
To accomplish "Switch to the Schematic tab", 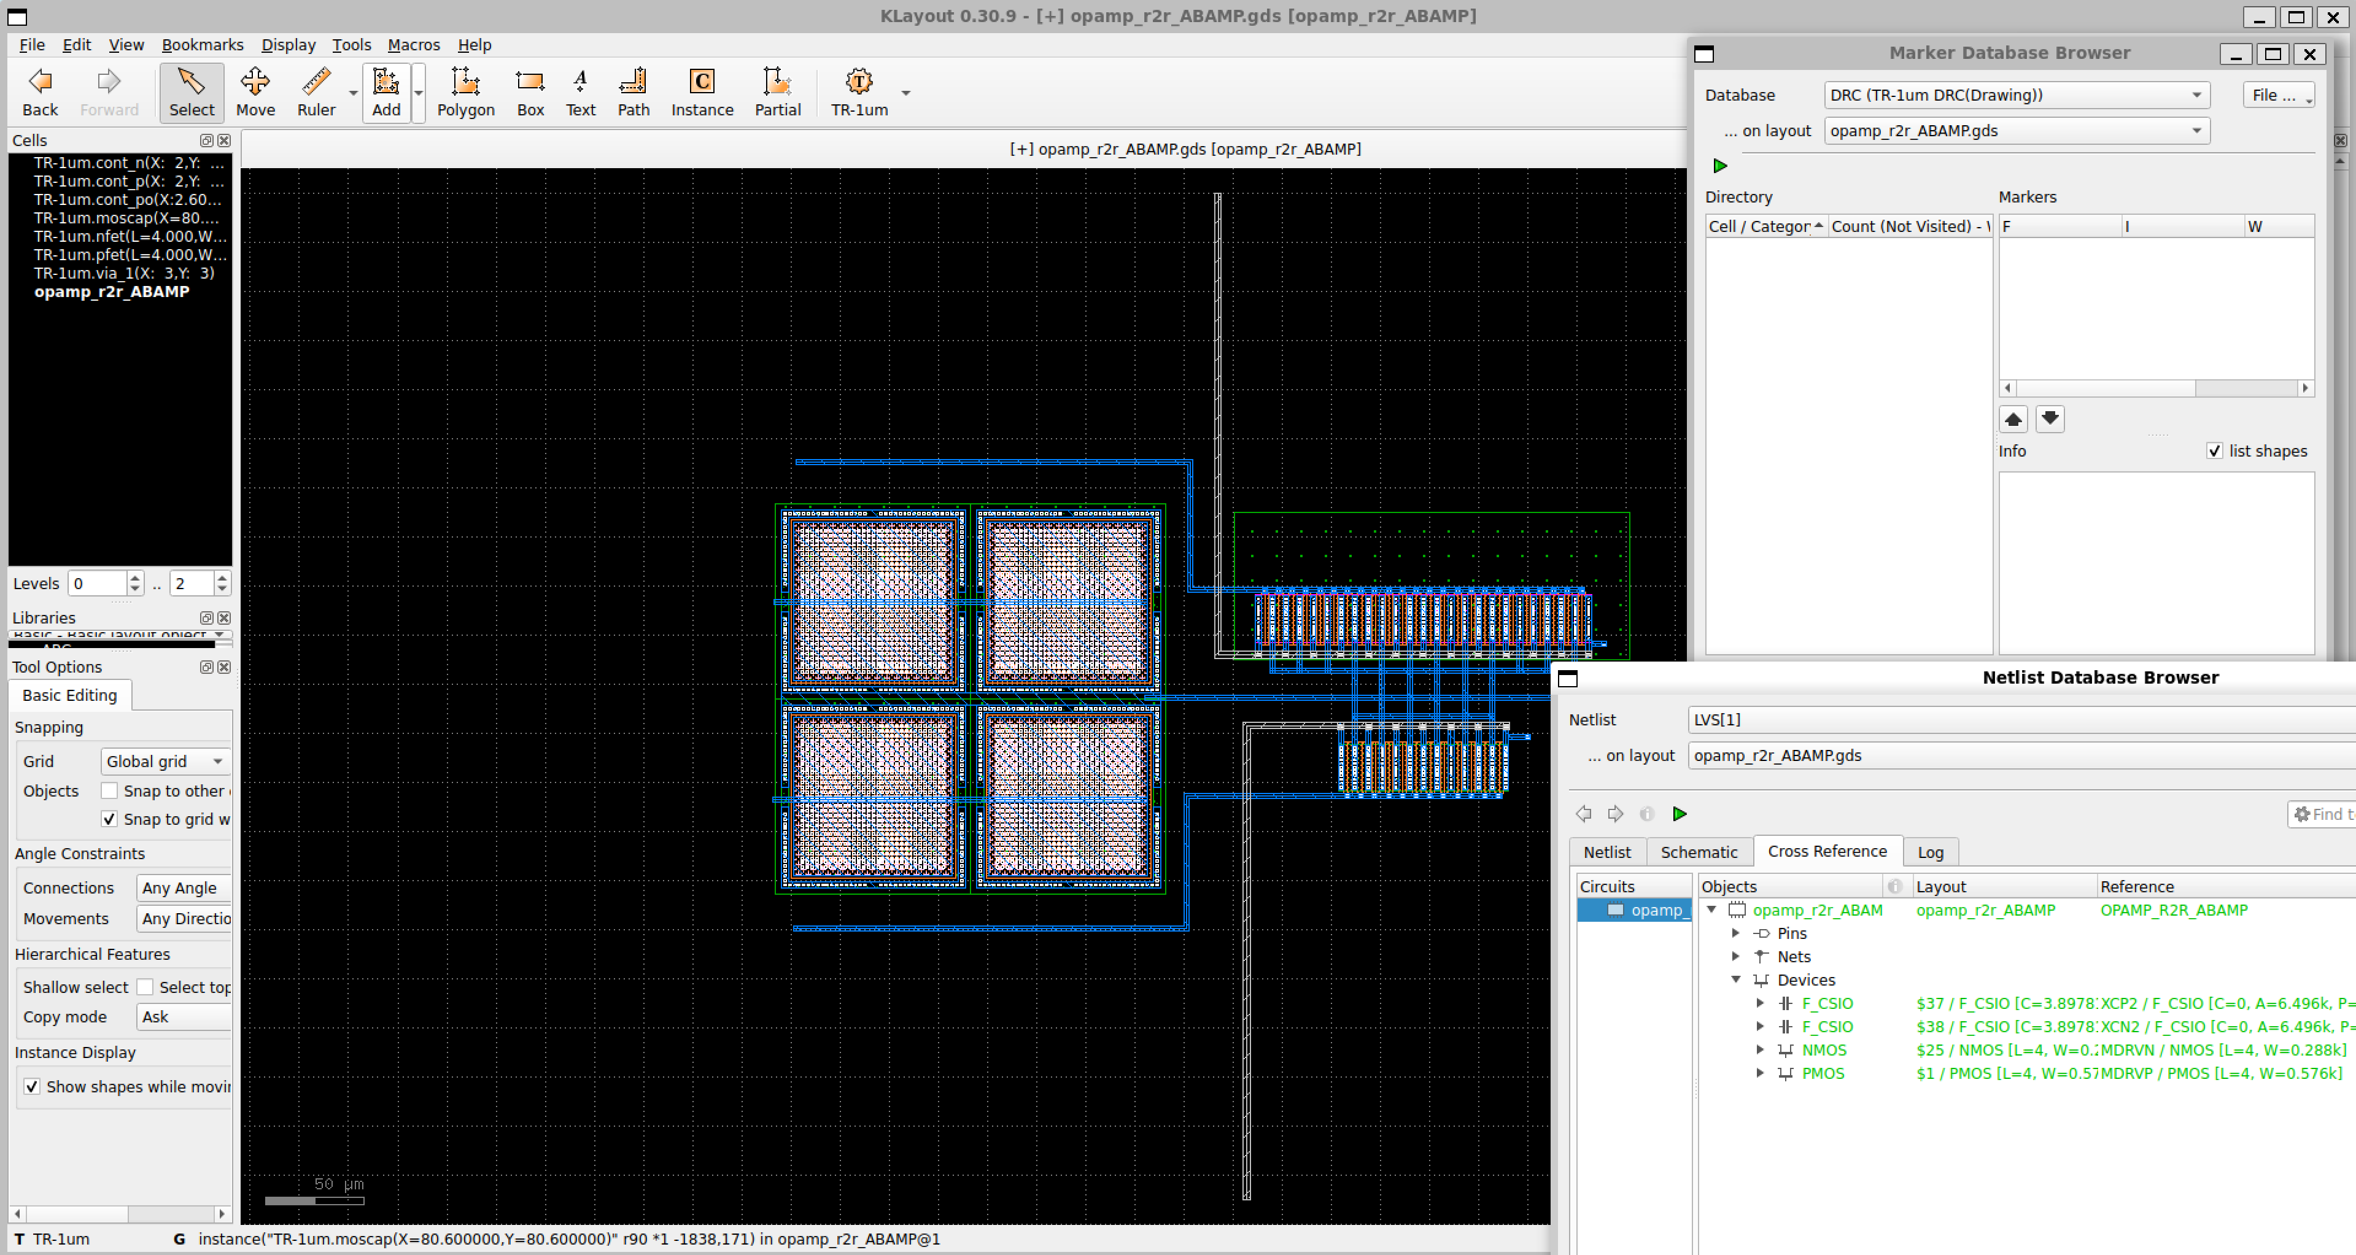I will pyautogui.click(x=1699, y=852).
